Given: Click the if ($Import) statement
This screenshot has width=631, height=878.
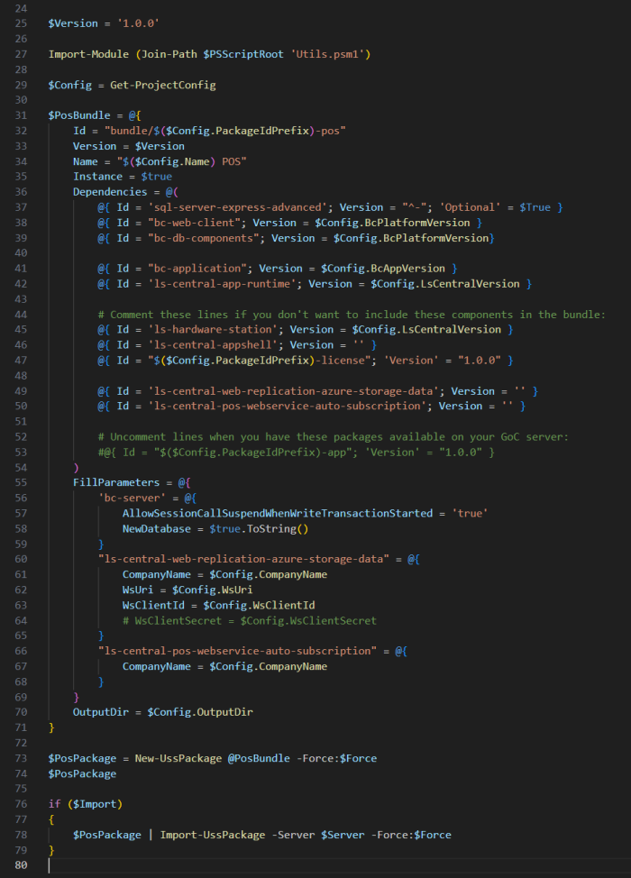Looking at the screenshot, I should point(85,805).
